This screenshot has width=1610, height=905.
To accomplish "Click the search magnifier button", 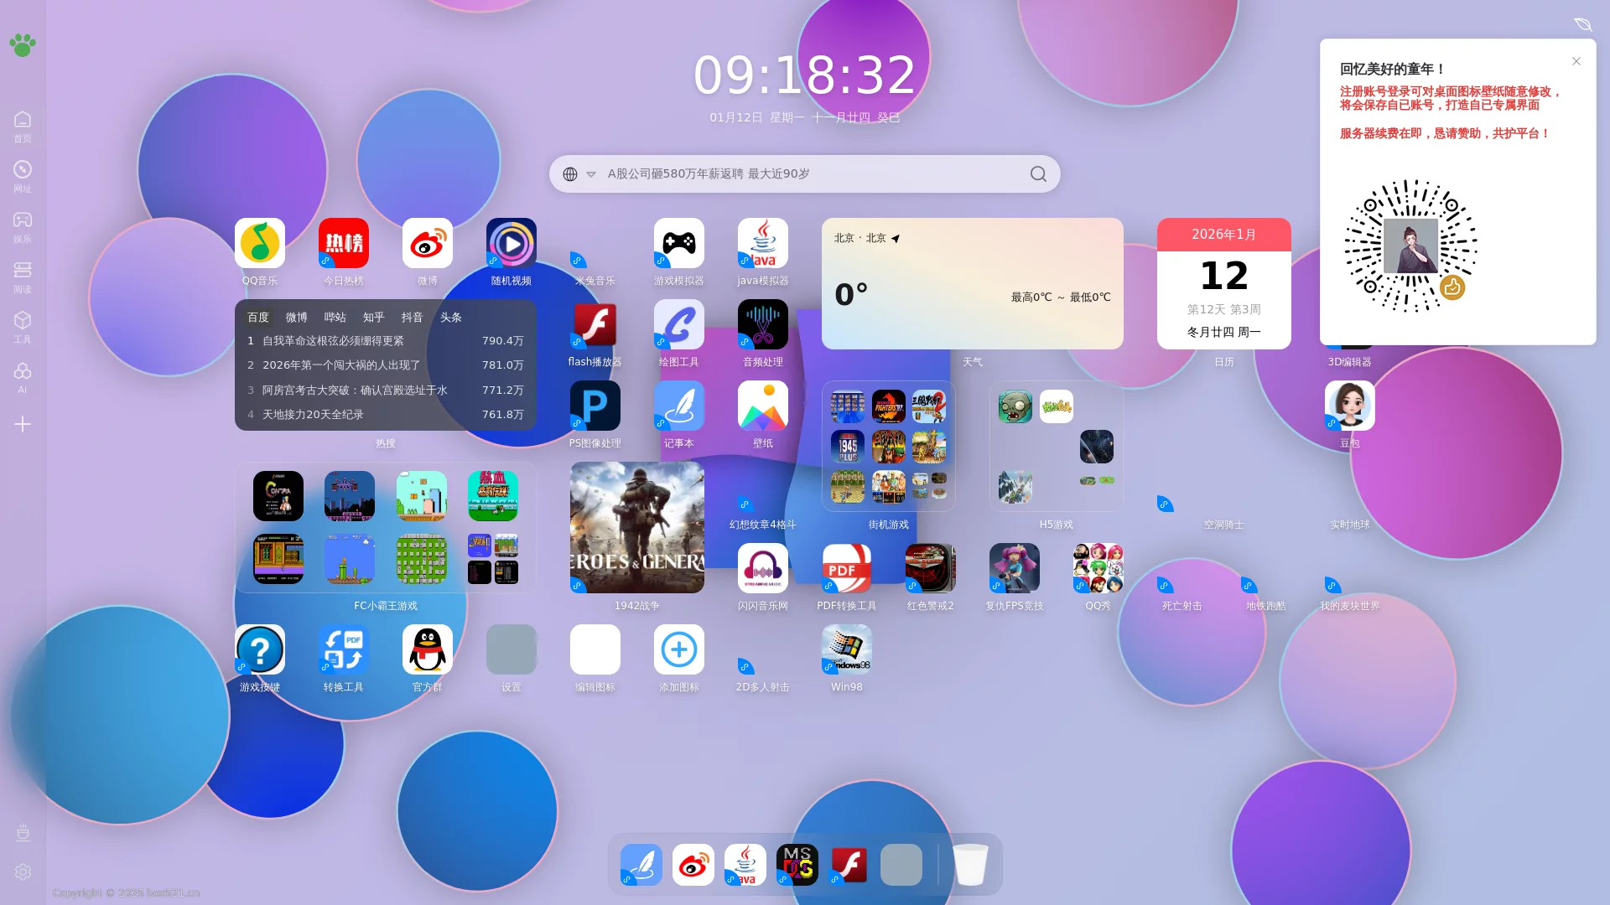I will tap(1038, 174).
